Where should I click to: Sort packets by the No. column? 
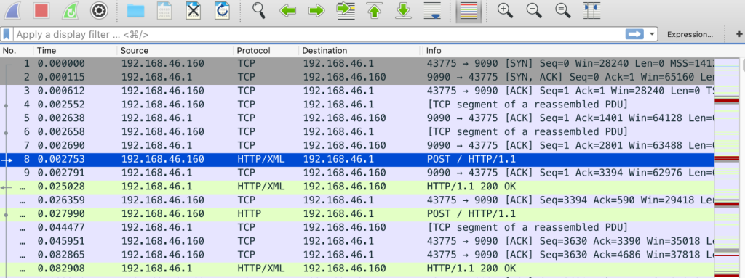(17, 50)
